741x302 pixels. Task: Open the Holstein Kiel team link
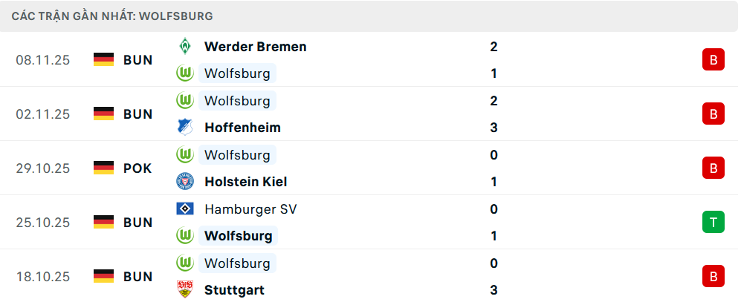pyautogui.click(x=245, y=182)
